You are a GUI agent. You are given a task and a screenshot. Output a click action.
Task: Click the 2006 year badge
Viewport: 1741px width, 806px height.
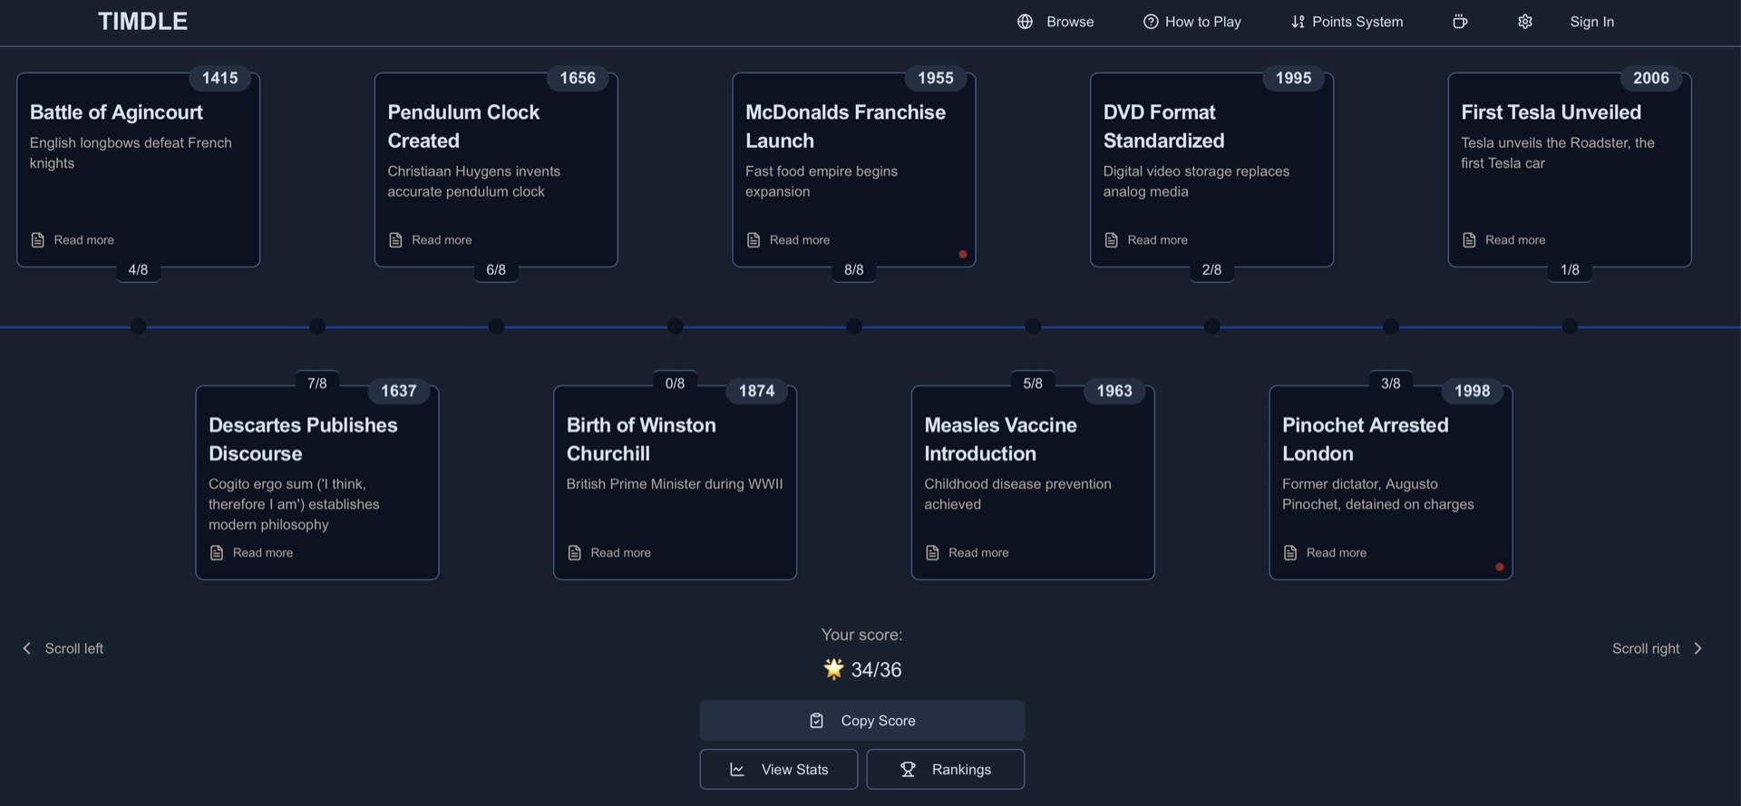tap(1651, 78)
